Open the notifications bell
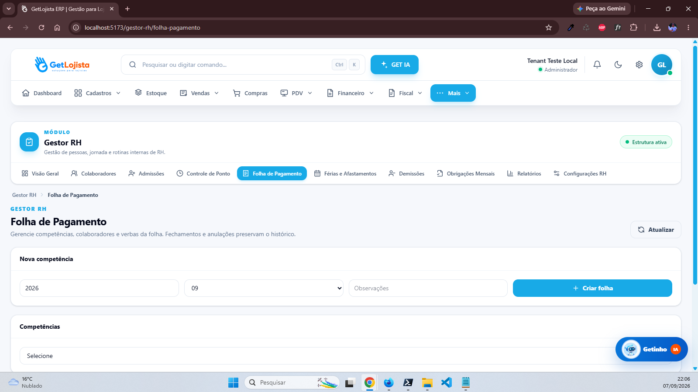698x392 pixels. [597, 65]
